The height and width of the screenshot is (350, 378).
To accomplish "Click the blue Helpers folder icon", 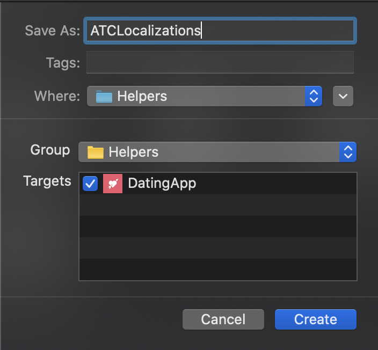I will point(104,97).
